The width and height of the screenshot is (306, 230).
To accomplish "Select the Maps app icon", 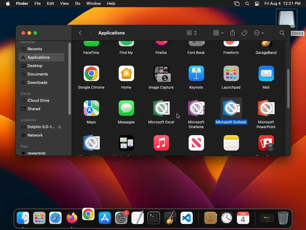I will [x=91, y=108].
